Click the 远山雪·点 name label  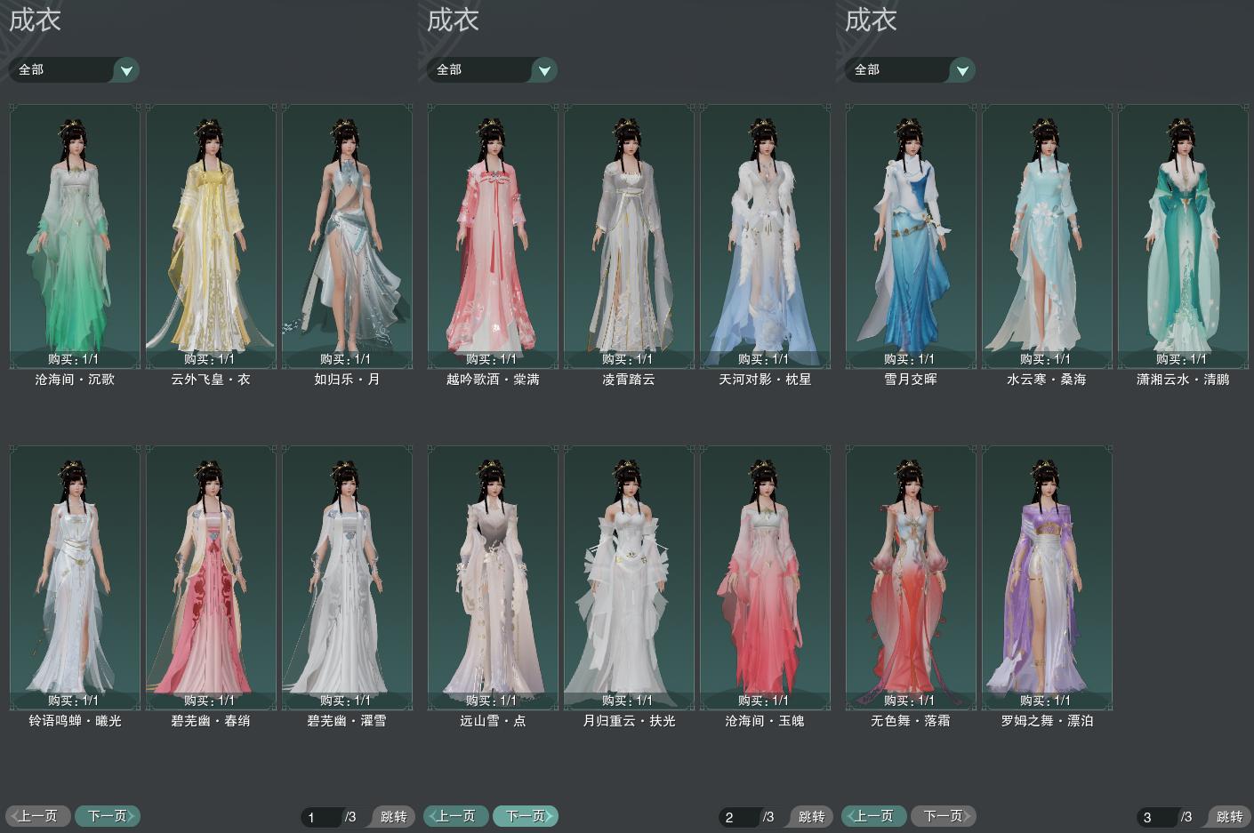tap(493, 721)
